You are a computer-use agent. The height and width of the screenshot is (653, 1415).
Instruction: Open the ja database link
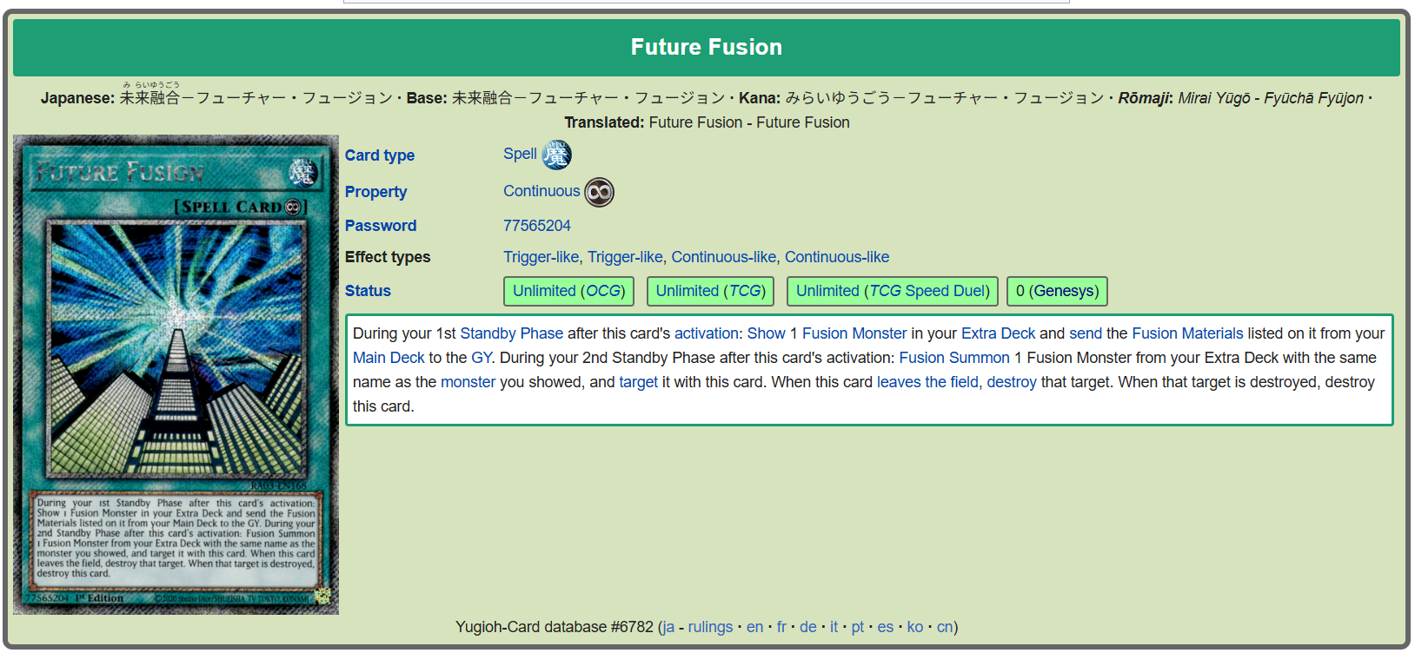point(668,627)
